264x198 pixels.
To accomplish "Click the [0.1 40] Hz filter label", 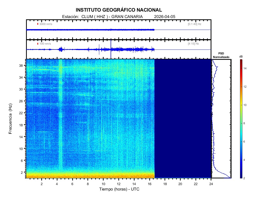I will tap(194, 24).
